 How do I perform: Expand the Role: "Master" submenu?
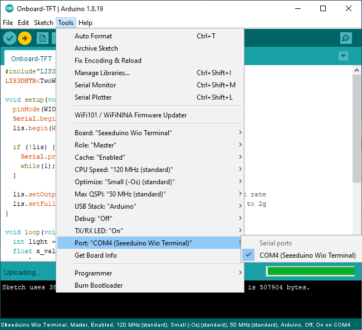coord(150,145)
